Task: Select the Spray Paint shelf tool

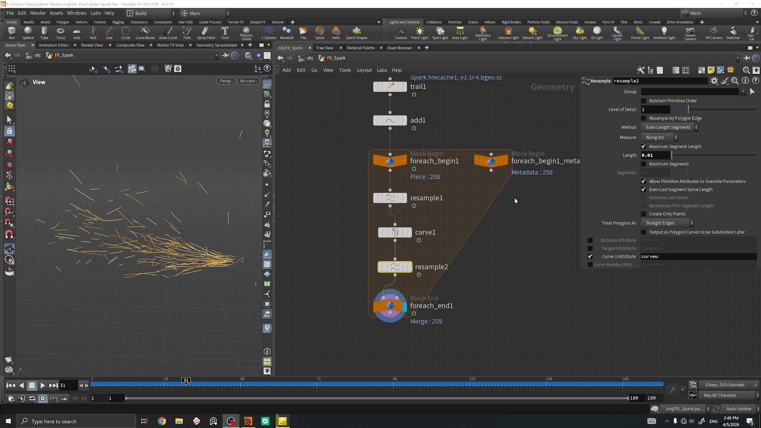Action: click(x=206, y=33)
